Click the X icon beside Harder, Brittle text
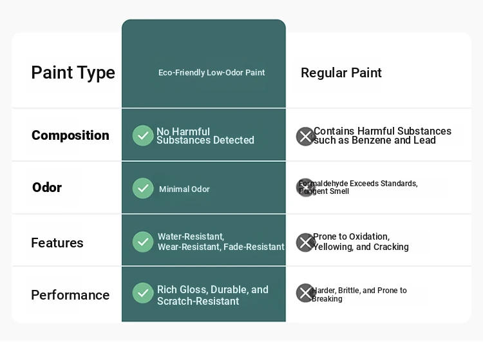This screenshot has height=355, width=483. 305,293
